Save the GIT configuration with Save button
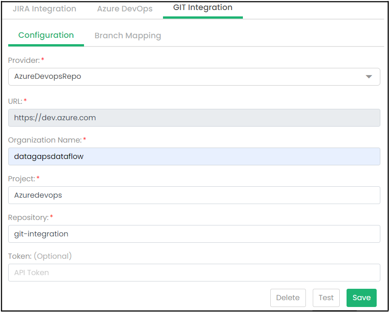Image resolution: width=389 pixels, height=312 pixels. [x=361, y=297]
